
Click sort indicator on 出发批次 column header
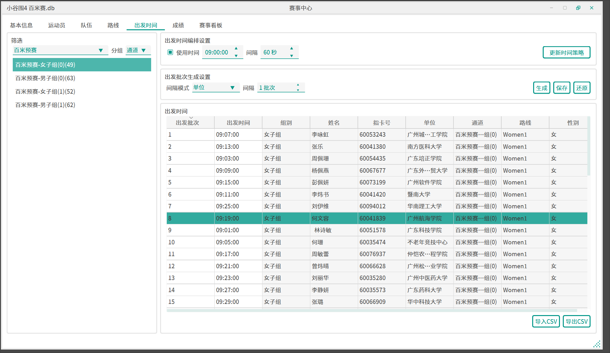(x=191, y=118)
